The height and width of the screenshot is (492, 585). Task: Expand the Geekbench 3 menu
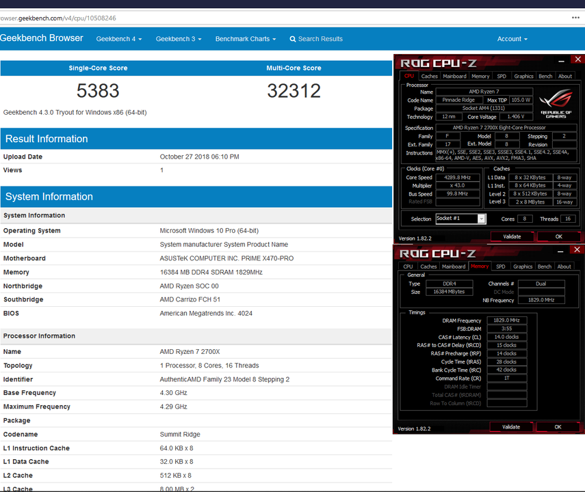(179, 39)
